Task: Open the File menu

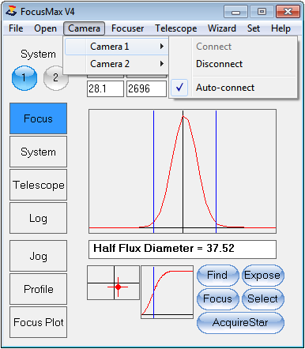Action: point(16,28)
